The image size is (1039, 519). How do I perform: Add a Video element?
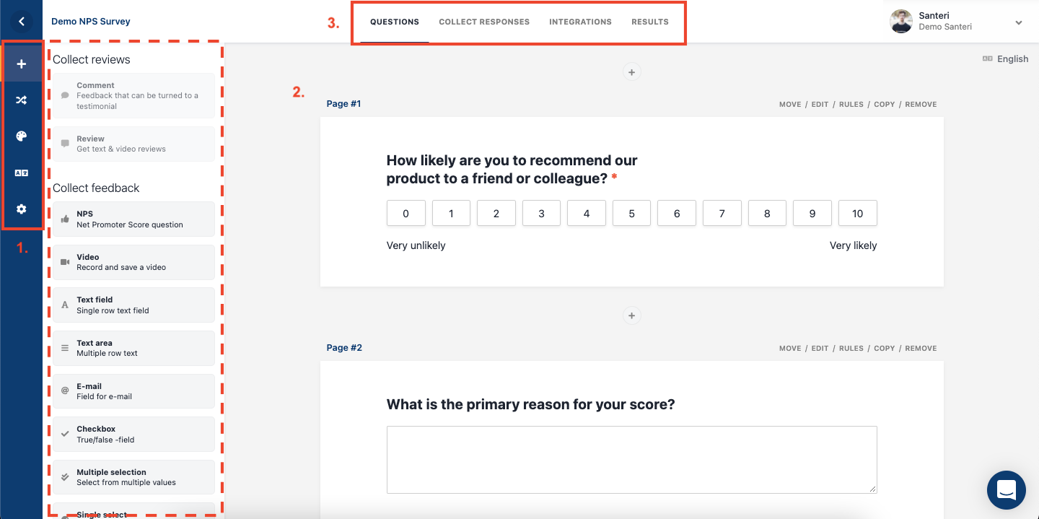(x=133, y=262)
